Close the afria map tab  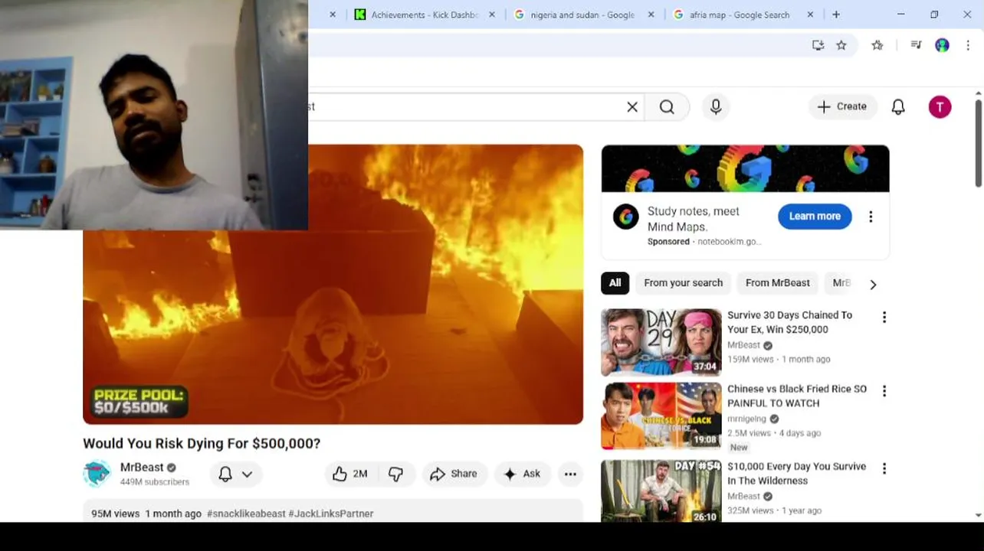tap(811, 15)
